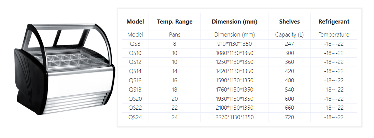
Task: Select the QS14 model cell
Action: click(x=135, y=71)
